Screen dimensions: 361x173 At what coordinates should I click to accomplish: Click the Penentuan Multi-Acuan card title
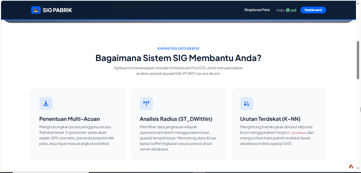70,119
